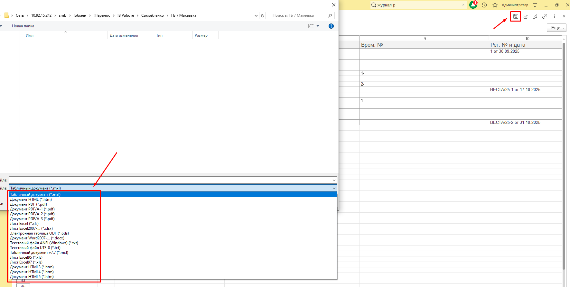Sort files by 'Дата изменения' column

[124, 35]
